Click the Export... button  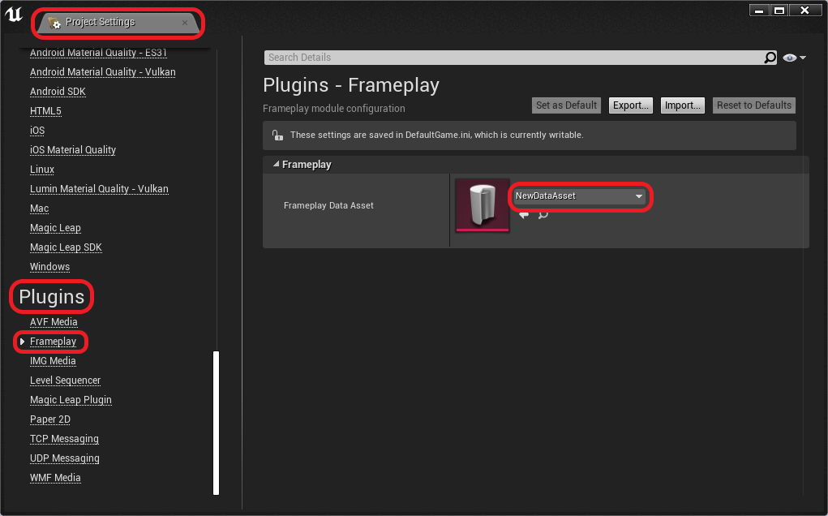pos(630,105)
